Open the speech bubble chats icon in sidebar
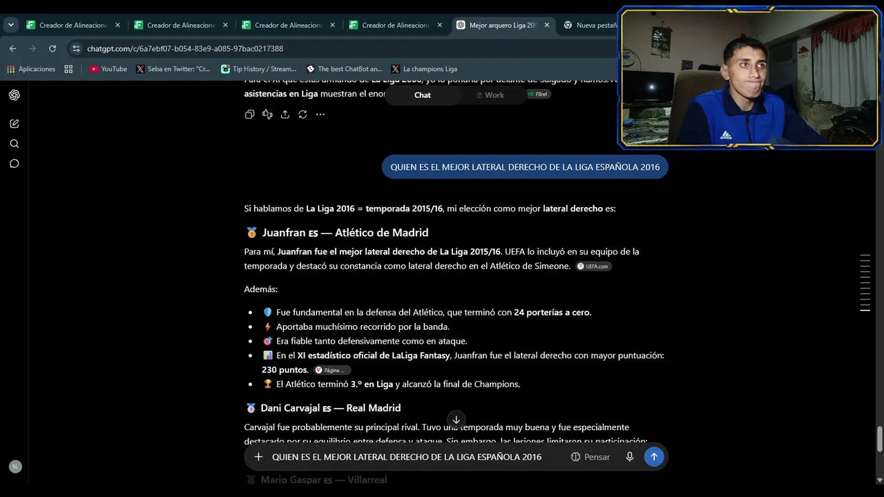 coord(14,164)
